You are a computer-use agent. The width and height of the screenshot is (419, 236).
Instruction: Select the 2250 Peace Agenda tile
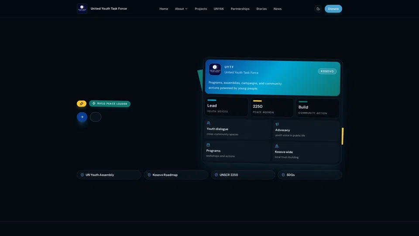click(x=272, y=108)
